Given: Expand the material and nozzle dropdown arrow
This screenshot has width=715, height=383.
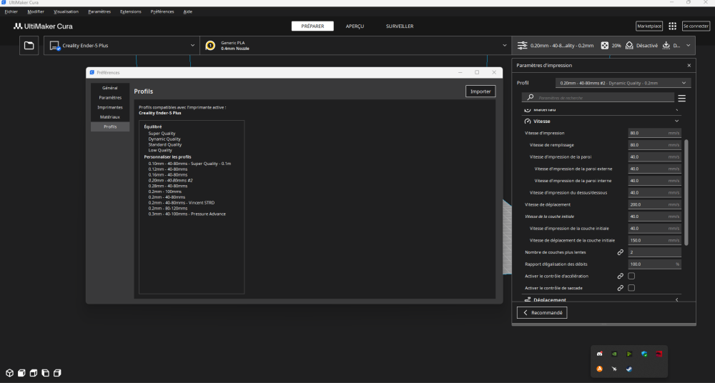Looking at the screenshot, I should [x=504, y=46].
